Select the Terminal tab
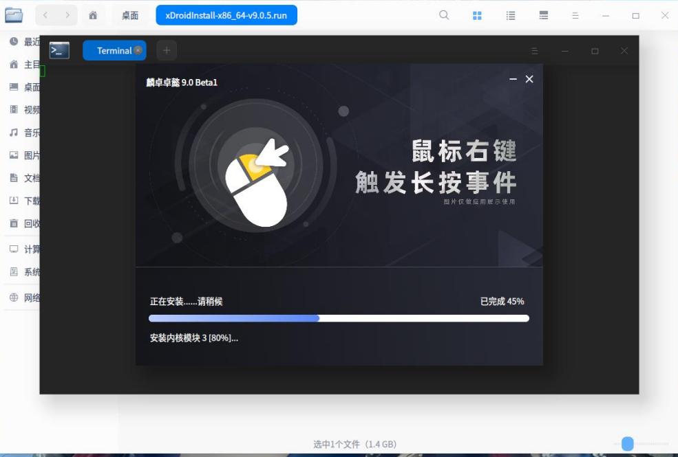678x457 pixels. pos(112,49)
